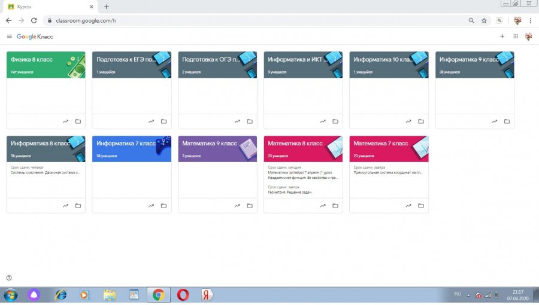Launch Opera from the taskbar
The image size is (539, 305).
tap(181, 295)
